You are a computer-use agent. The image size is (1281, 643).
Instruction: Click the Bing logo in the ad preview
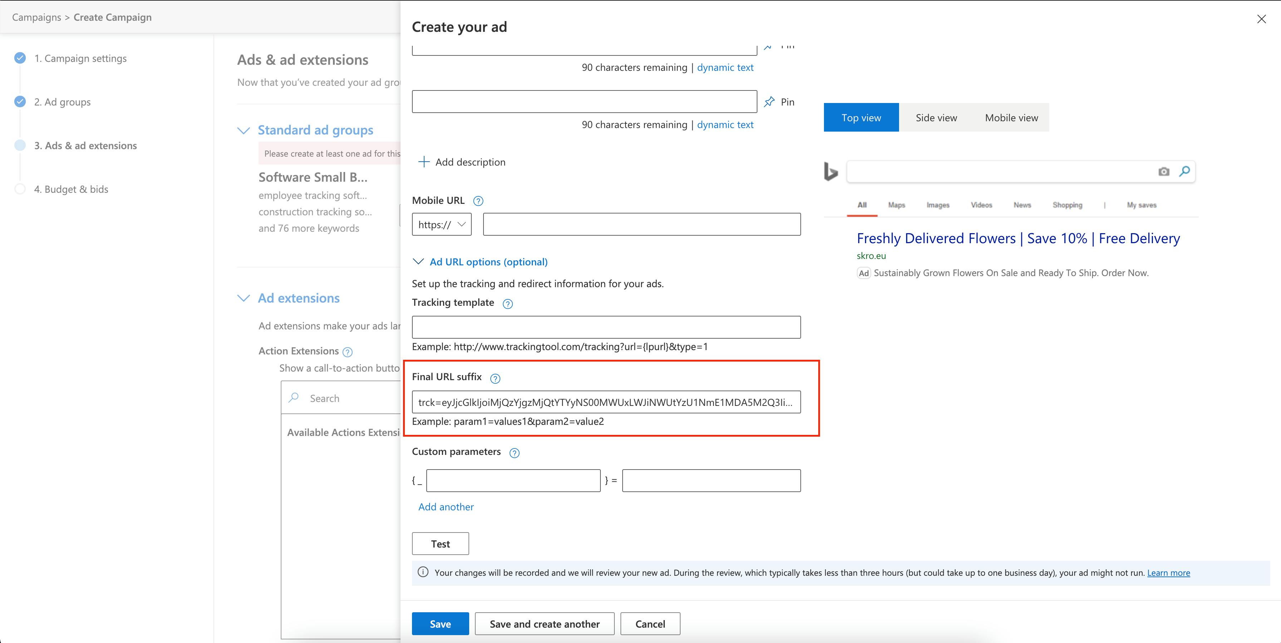click(x=830, y=172)
